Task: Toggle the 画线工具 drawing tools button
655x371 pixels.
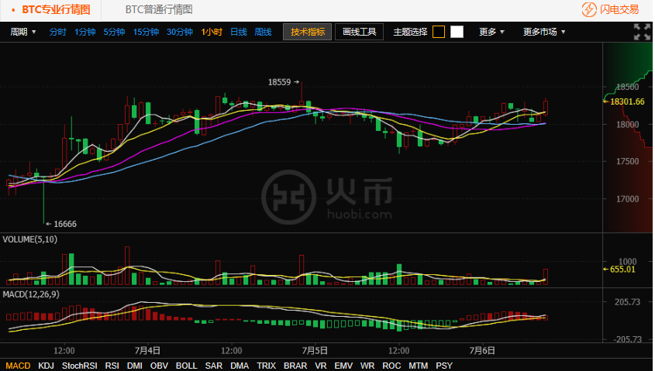Action: [359, 32]
